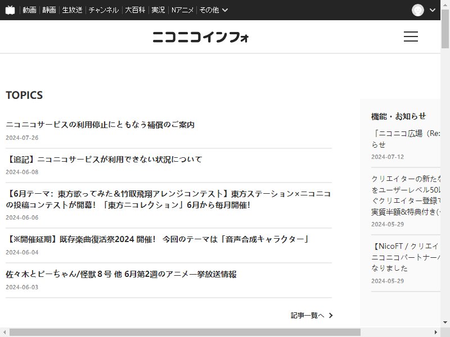450x337 pixels.
Task: Expand the その他 dropdown menu
Action: (213, 10)
